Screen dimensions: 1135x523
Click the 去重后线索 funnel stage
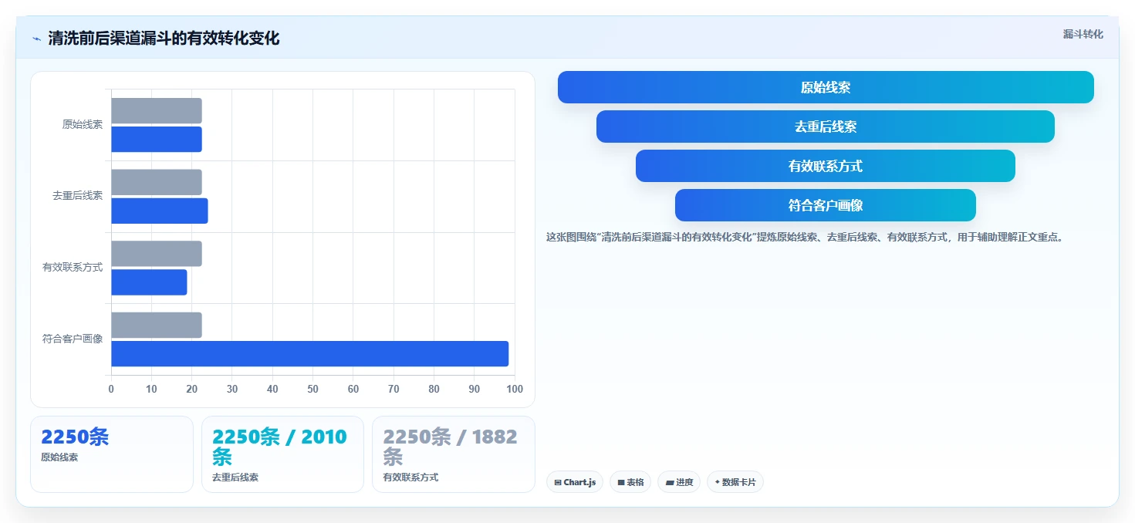click(x=826, y=127)
